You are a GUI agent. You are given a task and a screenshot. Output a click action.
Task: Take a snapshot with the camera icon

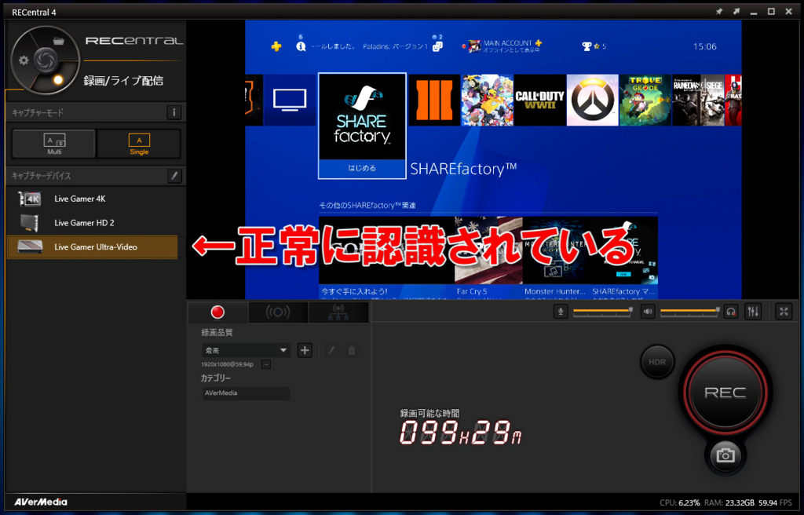tap(725, 455)
